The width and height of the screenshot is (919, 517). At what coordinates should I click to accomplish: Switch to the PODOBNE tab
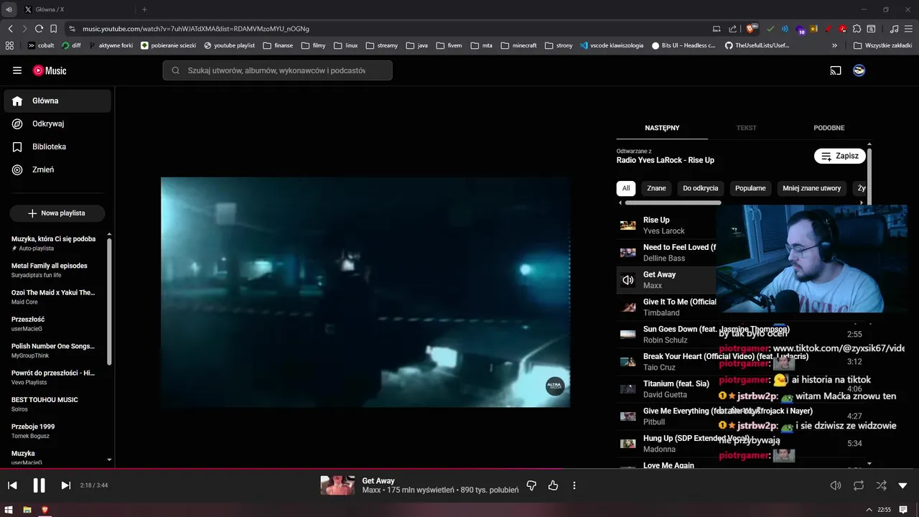pos(829,128)
